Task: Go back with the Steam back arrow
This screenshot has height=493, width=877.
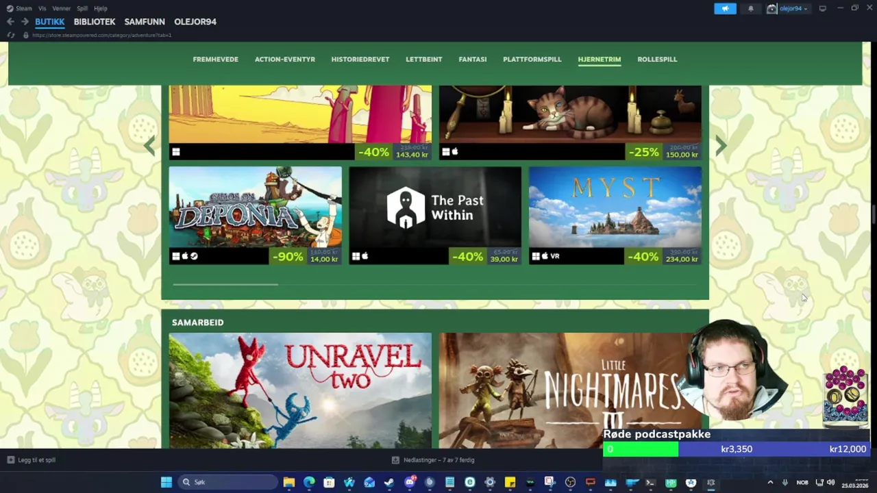Action: coord(10,22)
